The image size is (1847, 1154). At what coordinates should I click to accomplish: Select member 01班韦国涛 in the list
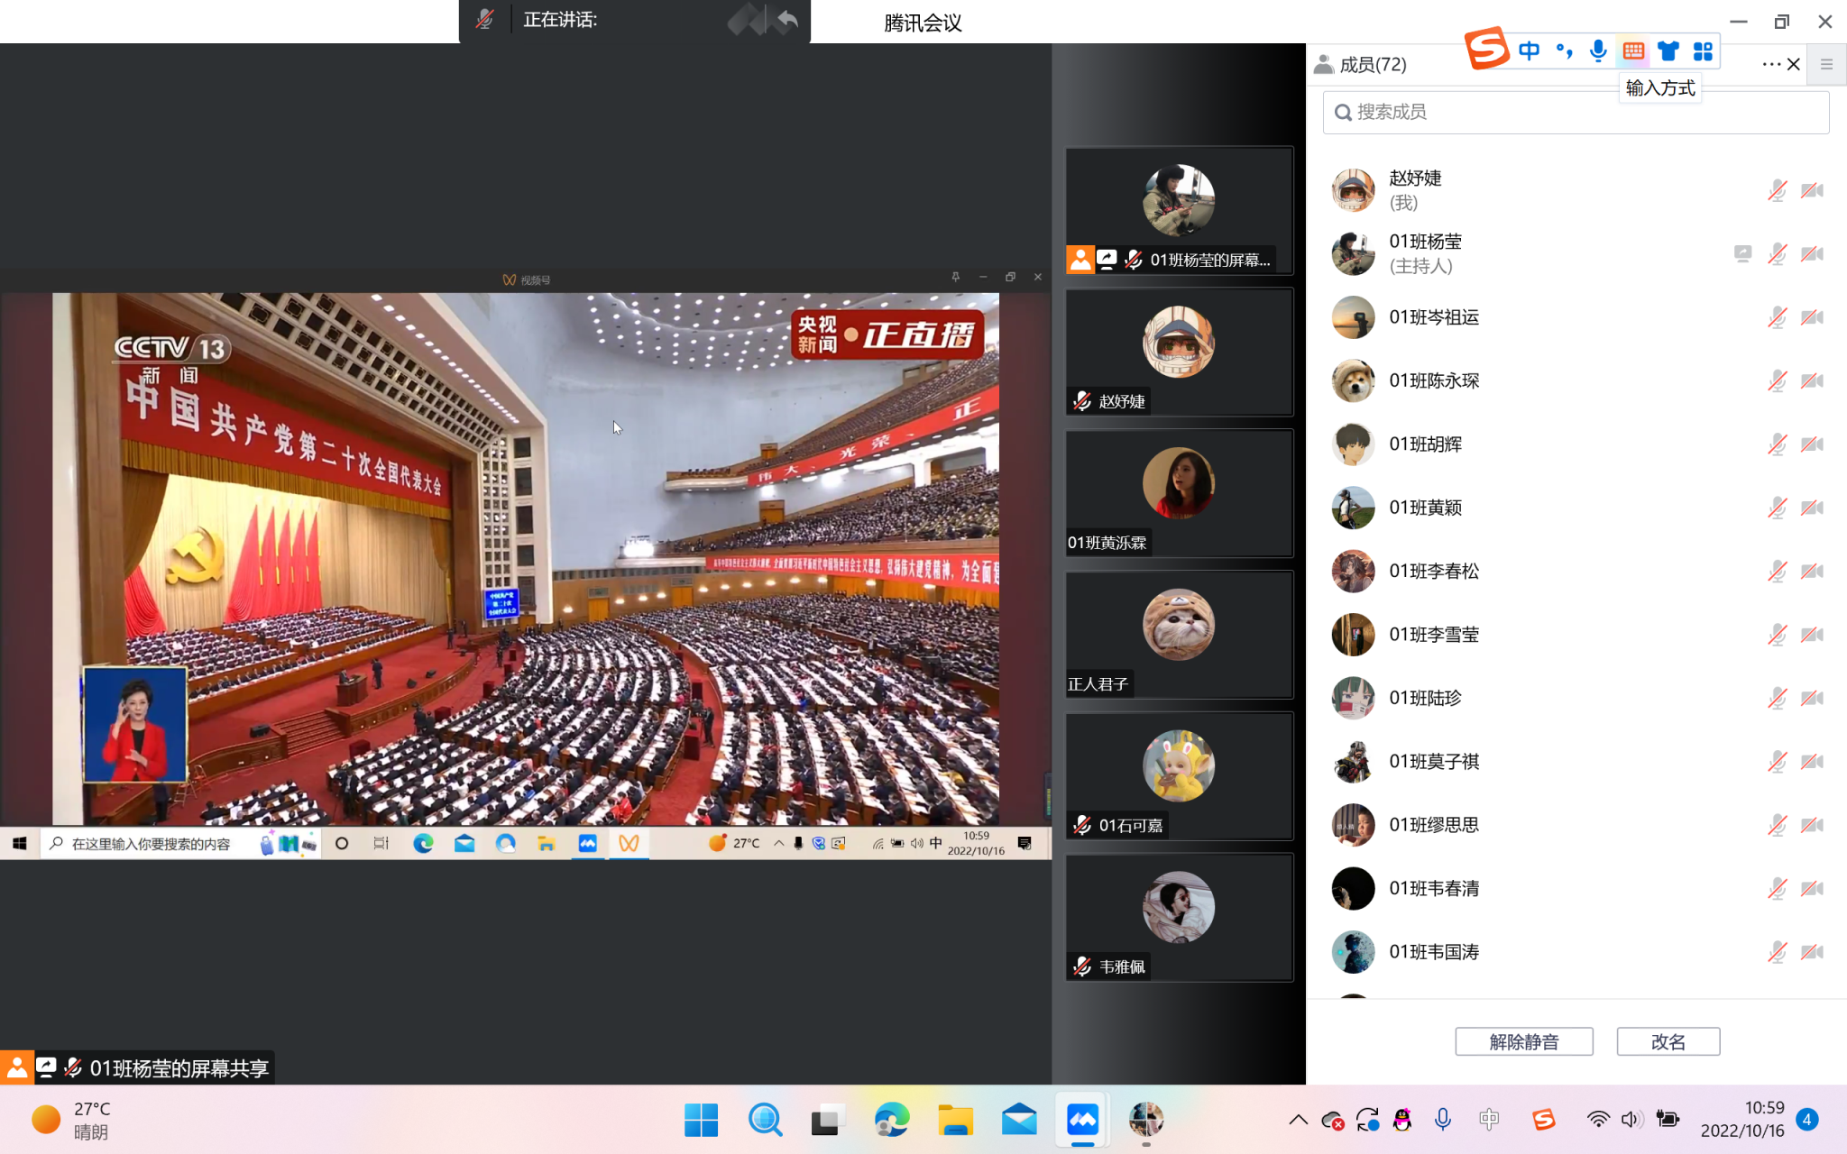coord(1576,952)
